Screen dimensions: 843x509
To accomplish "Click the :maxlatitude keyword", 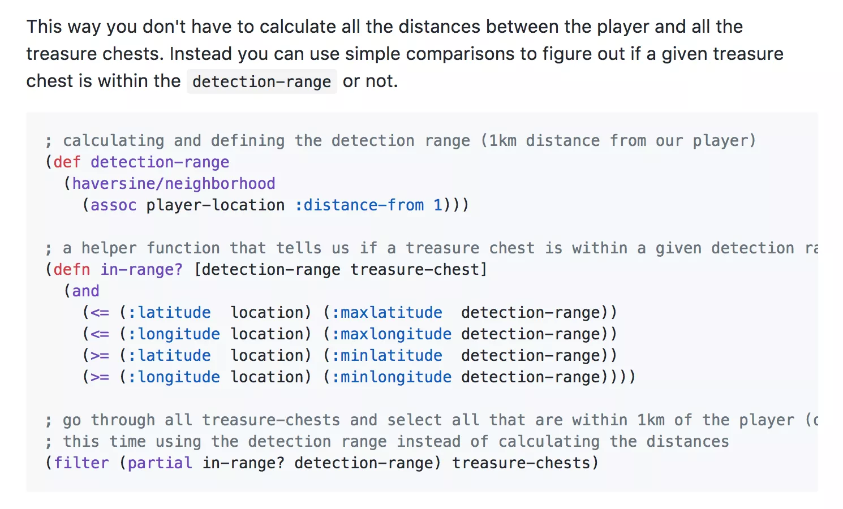I will pyautogui.click(x=387, y=313).
